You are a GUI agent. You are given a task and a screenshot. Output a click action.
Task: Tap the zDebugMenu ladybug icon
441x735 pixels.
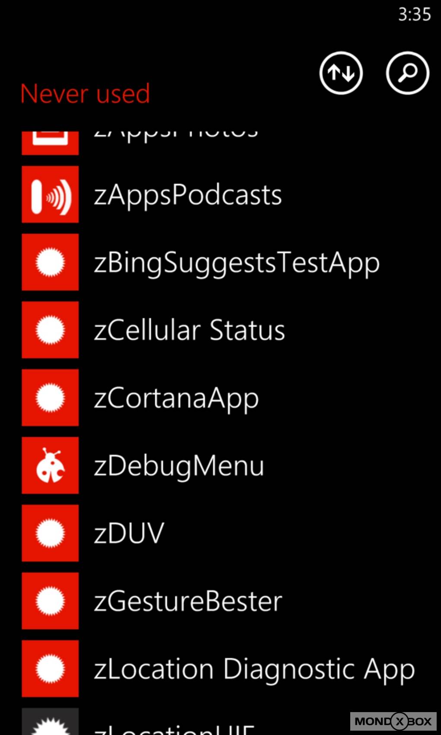50,465
